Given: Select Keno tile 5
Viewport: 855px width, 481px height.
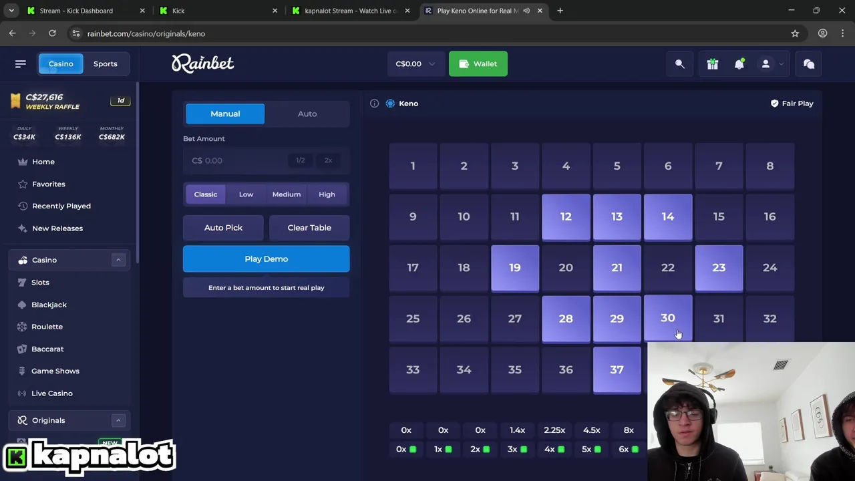Looking at the screenshot, I should coord(617,166).
